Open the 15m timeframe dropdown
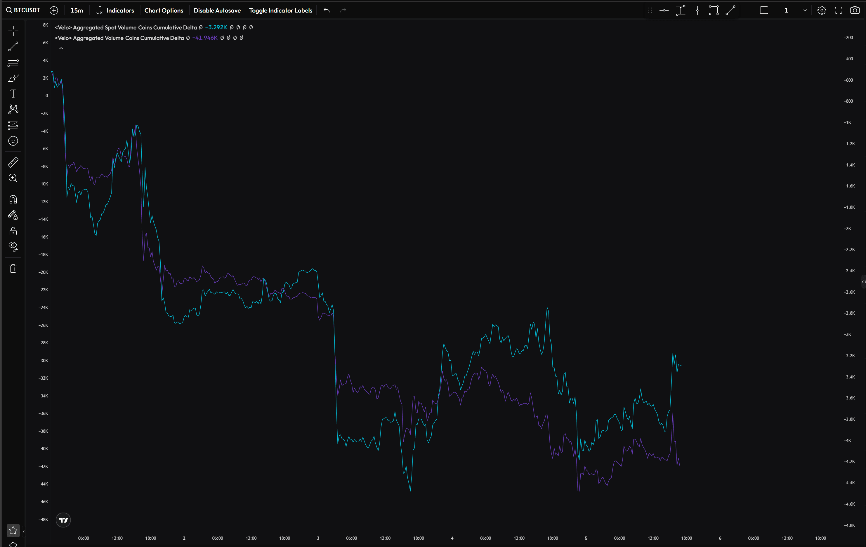This screenshot has height=547, width=866. pyautogui.click(x=77, y=10)
